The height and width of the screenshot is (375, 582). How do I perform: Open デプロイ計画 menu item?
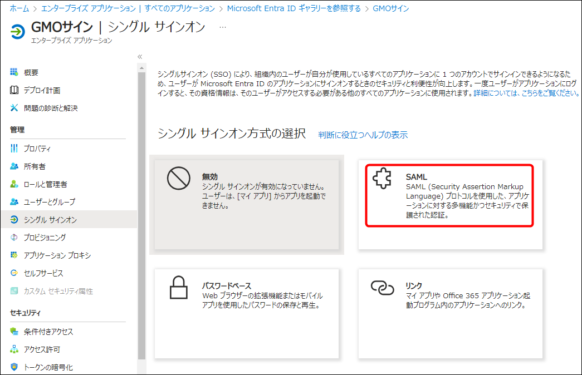tap(42, 91)
